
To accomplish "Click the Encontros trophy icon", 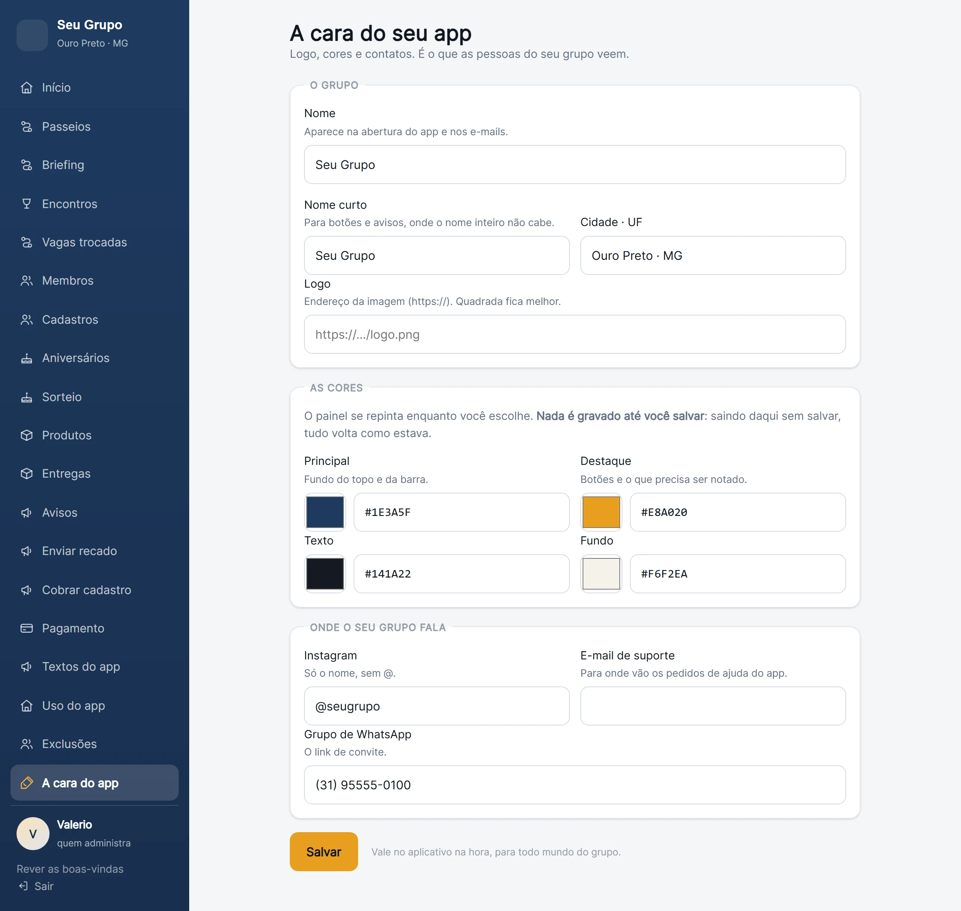I will 27,204.
